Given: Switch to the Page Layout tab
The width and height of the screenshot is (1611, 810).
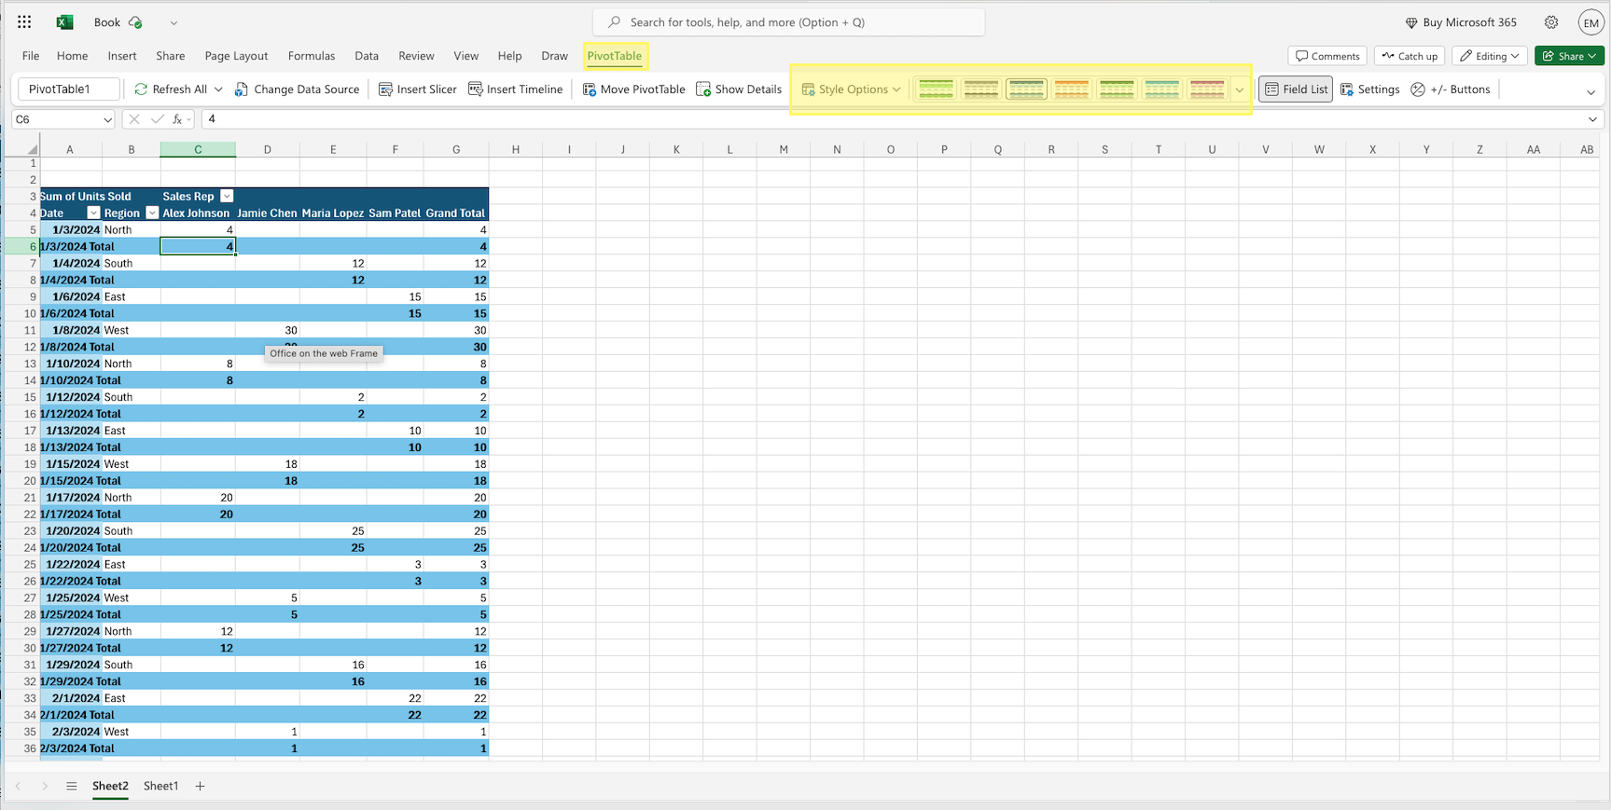Looking at the screenshot, I should (236, 56).
